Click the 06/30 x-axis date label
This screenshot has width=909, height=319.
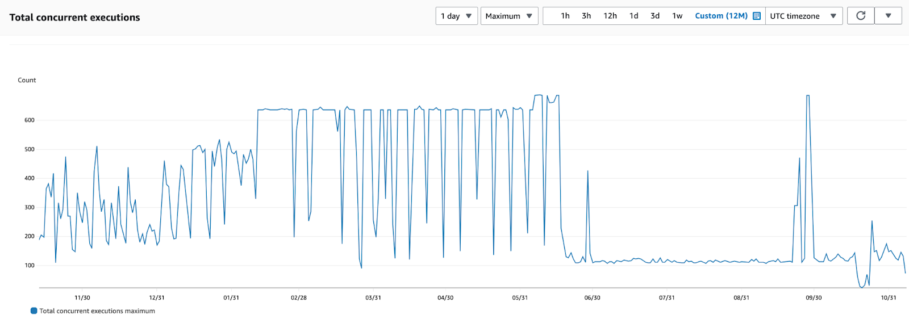pos(593,298)
